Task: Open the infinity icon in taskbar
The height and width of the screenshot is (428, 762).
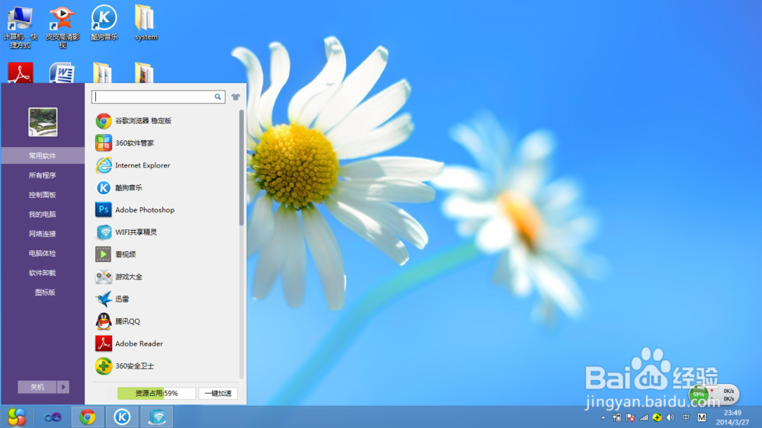Action: [53, 417]
